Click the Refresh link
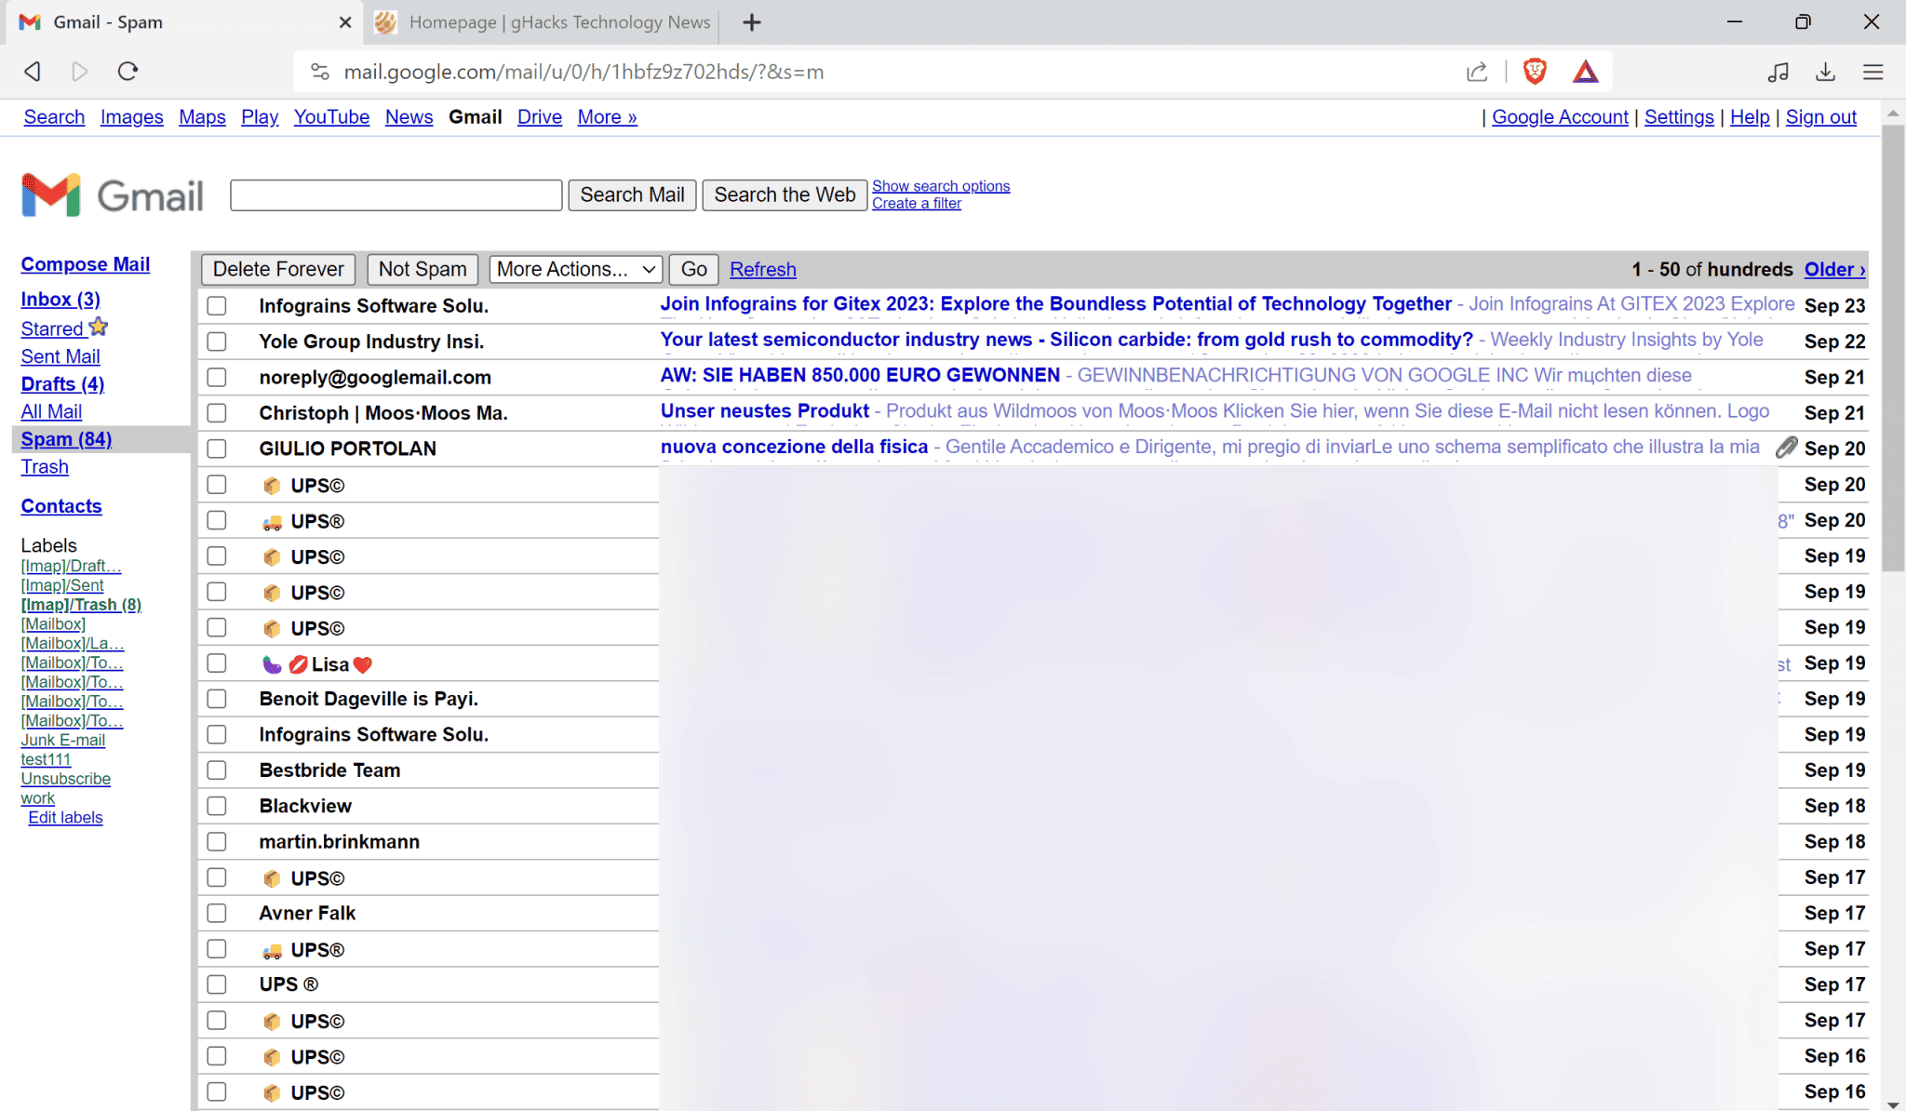 click(x=762, y=269)
